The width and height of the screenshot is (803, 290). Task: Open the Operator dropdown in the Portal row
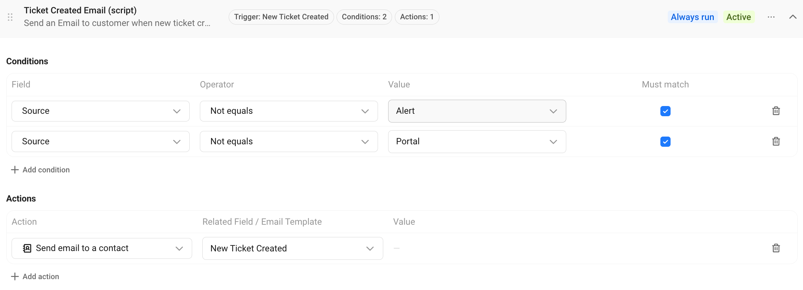(x=289, y=141)
